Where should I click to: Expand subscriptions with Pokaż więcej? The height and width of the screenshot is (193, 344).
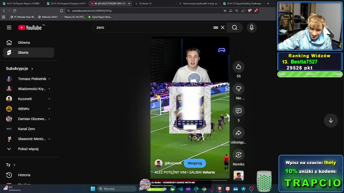(28, 149)
